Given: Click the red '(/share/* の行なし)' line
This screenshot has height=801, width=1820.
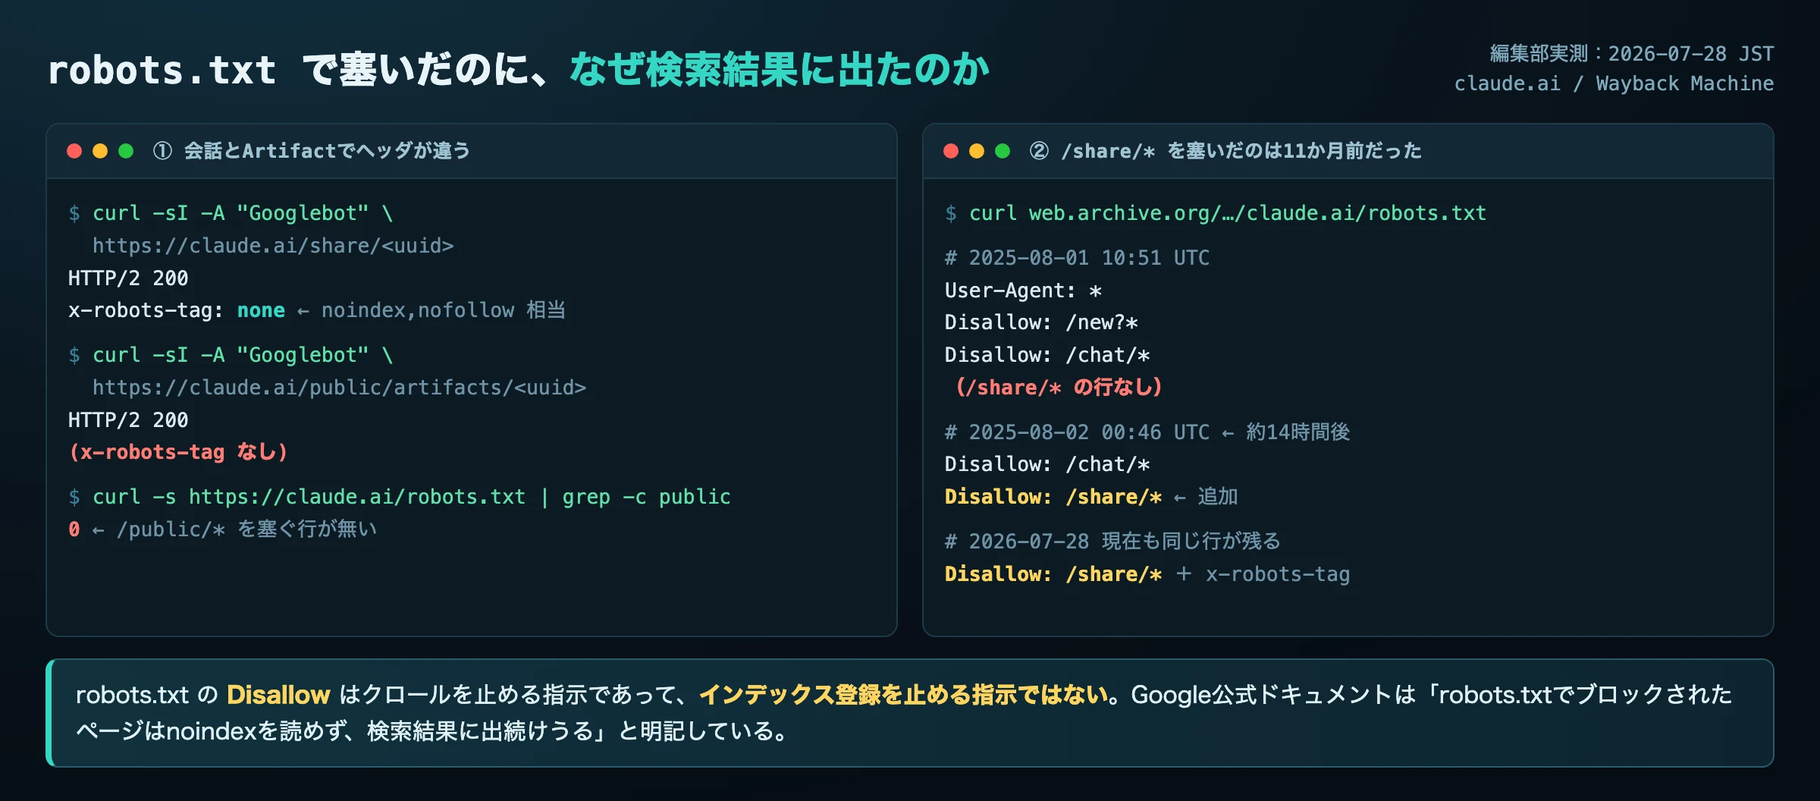Looking at the screenshot, I should pyautogui.click(x=1059, y=388).
